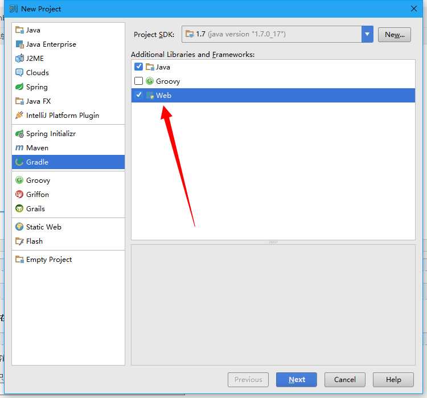This screenshot has width=427, height=398.
Task: Click the Static Web globe icon
Action: pyautogui.click(x=19, y=227)
